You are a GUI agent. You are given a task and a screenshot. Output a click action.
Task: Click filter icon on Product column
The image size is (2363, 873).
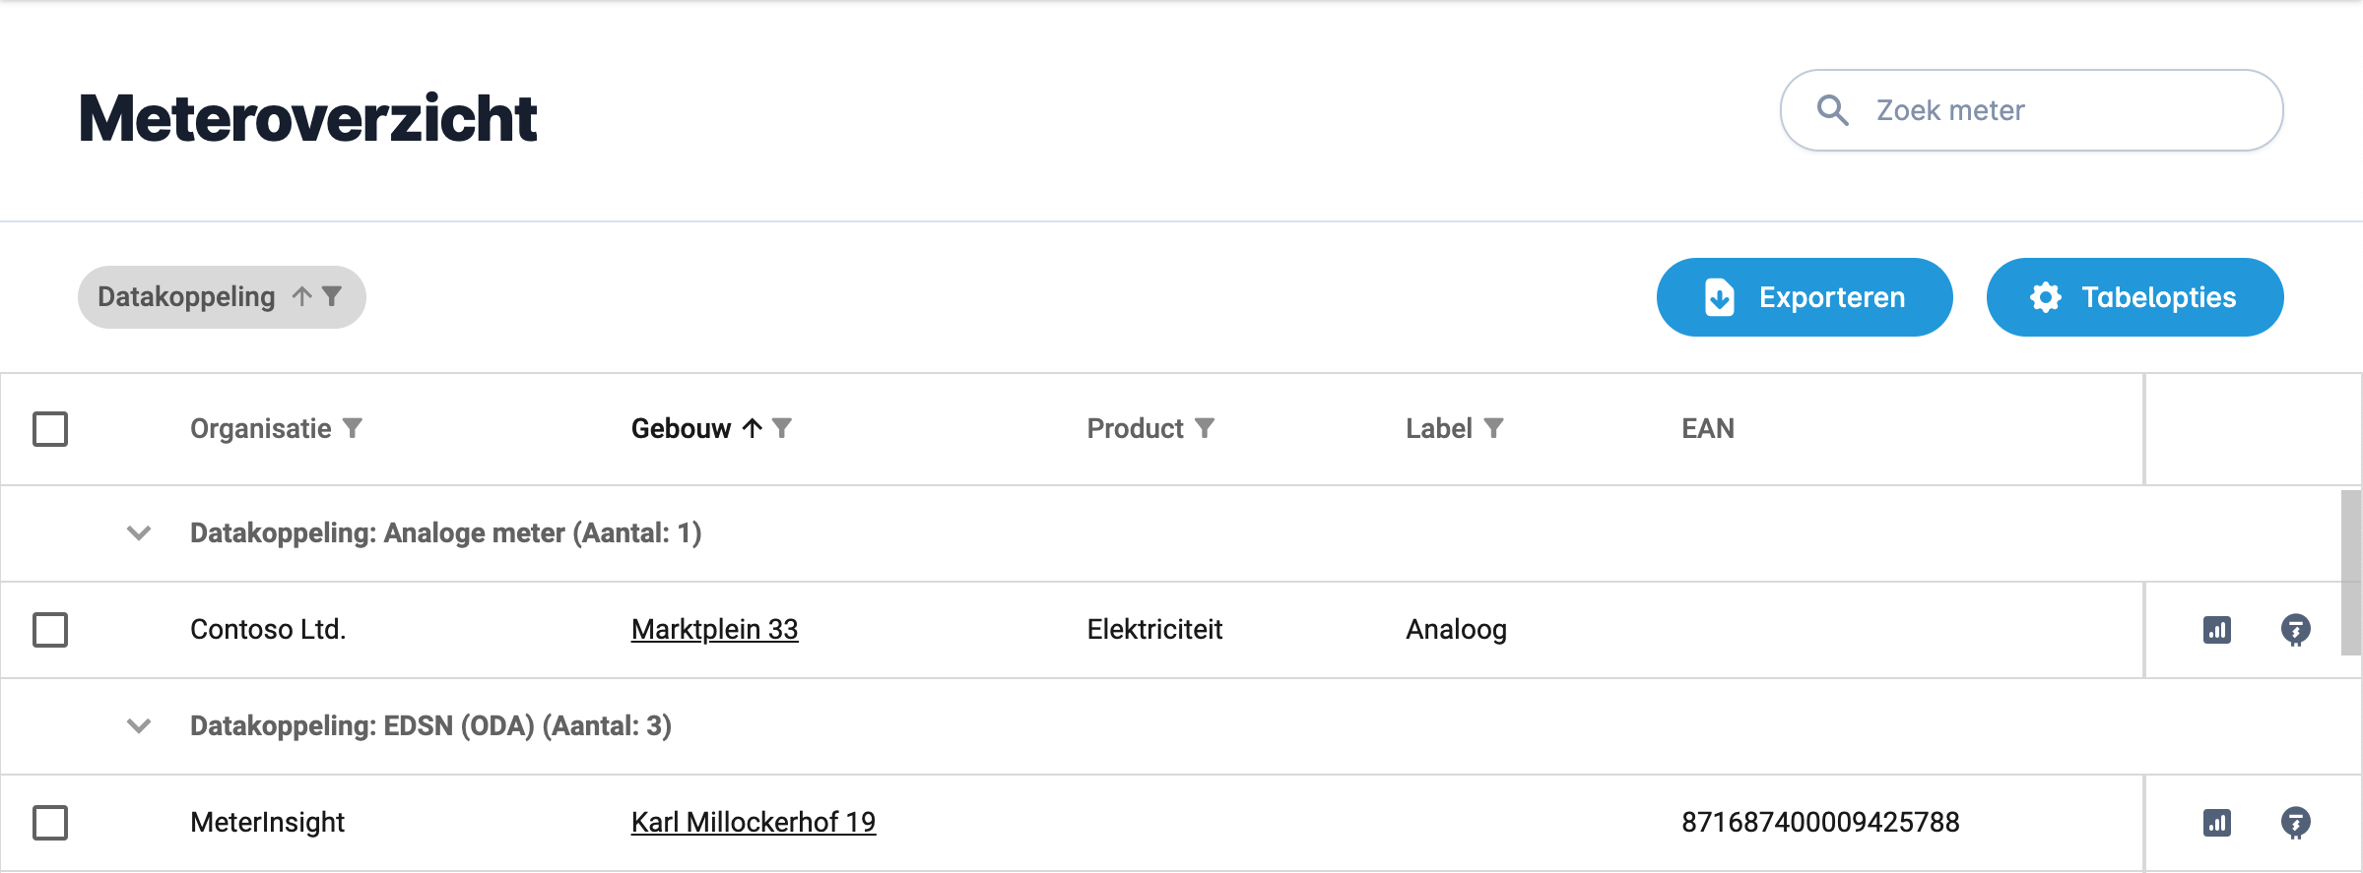point(1205,428)
